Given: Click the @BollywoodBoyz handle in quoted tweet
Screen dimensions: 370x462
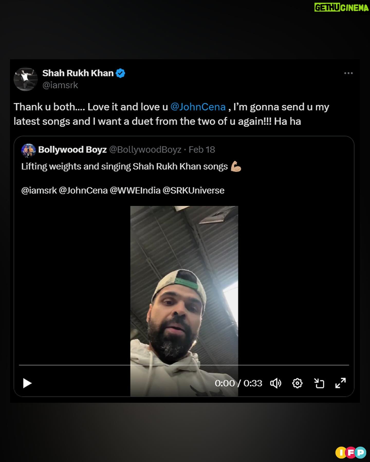Looking at the screenshot, I should [x=145, y=150].
